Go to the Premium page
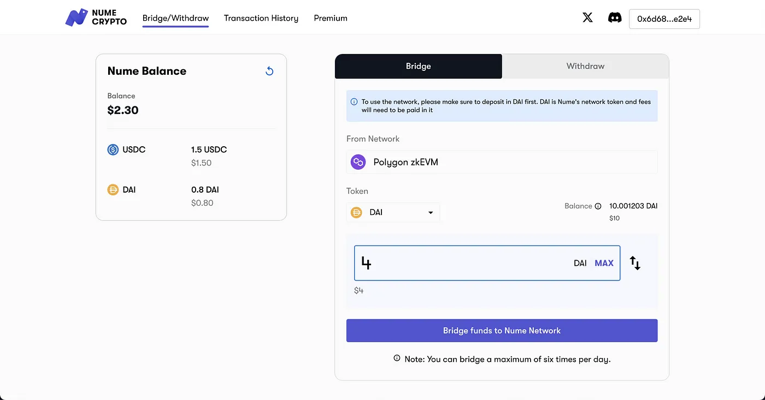 [x=331, y=18]
